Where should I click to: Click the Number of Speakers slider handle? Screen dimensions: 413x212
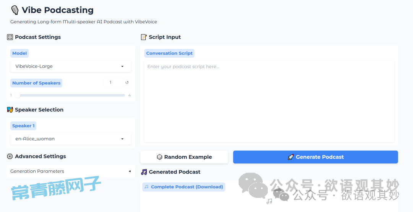18,95
